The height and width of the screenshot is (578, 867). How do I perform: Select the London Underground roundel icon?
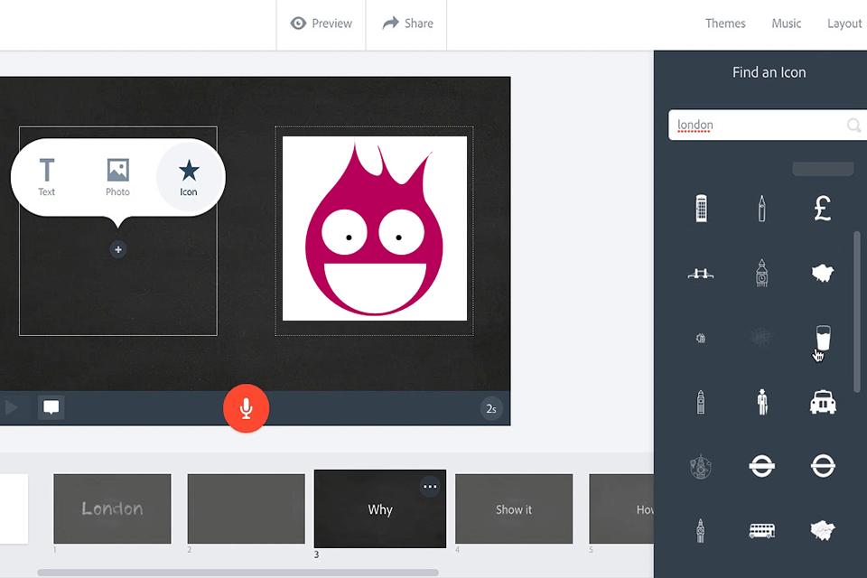(762, 466)
